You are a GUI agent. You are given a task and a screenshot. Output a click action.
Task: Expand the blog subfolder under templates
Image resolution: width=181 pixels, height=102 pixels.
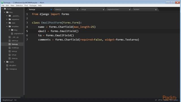click(x=9, y=30)
